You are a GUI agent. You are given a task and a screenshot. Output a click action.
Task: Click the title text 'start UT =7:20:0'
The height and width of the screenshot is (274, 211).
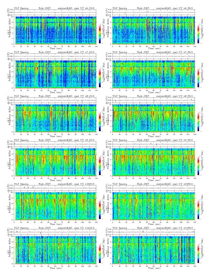(x=84, y=52)
